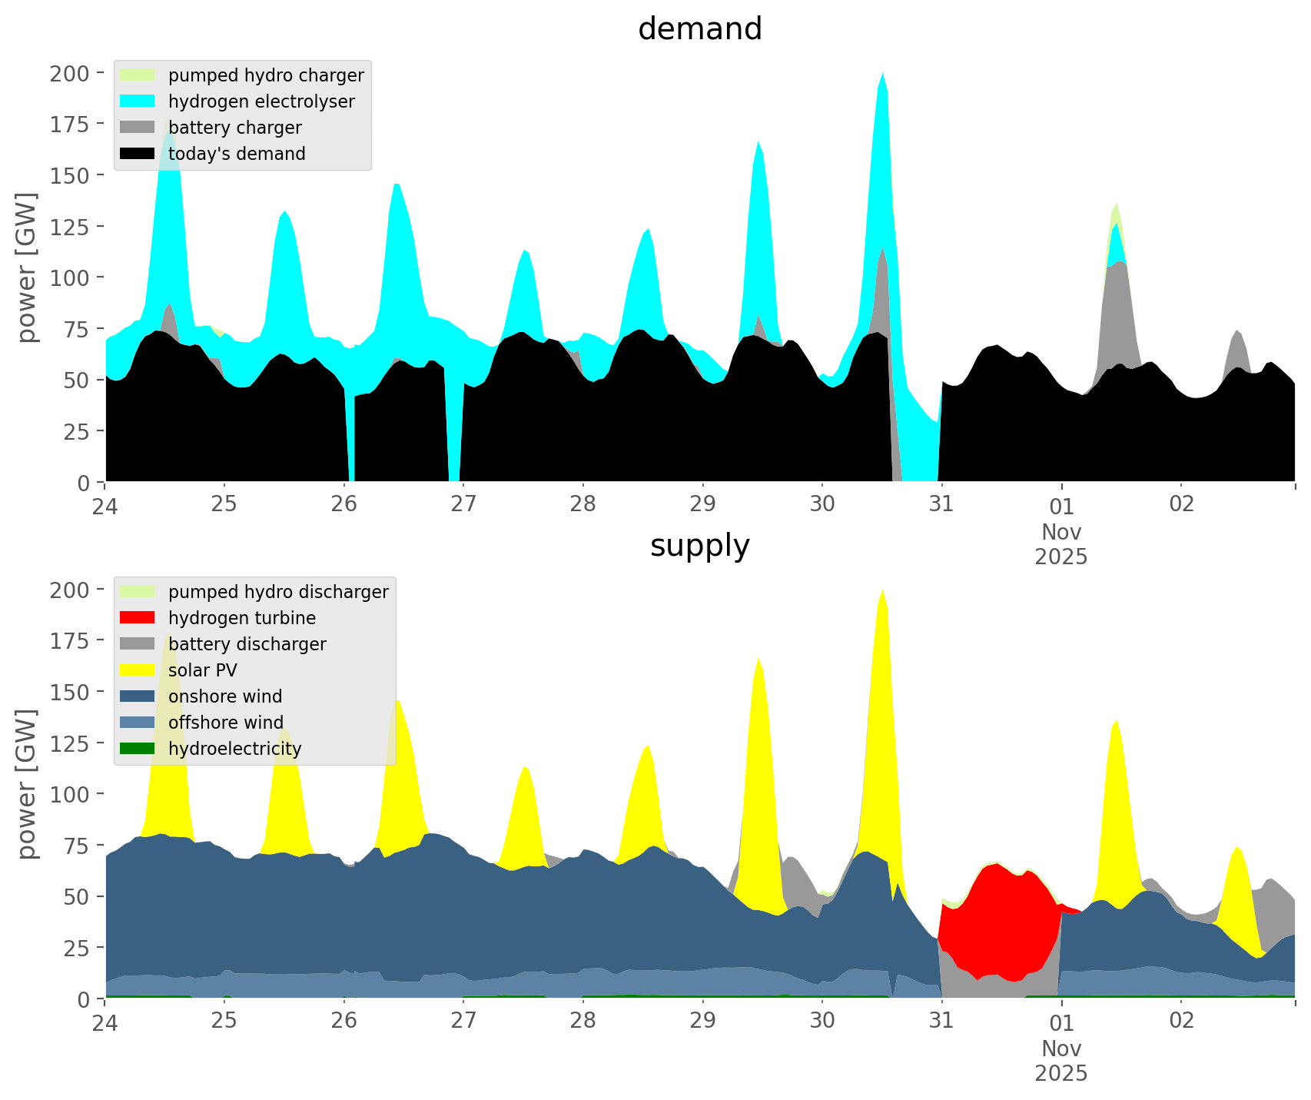Click the black today's demand legend swatch
This screenshot has height=1100, width=1311.
(138, 154)
